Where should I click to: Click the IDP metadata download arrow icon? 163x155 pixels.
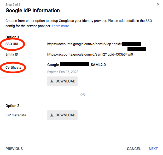[52, 115]
